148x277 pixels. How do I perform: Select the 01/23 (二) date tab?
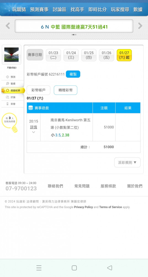pos(53,55)
